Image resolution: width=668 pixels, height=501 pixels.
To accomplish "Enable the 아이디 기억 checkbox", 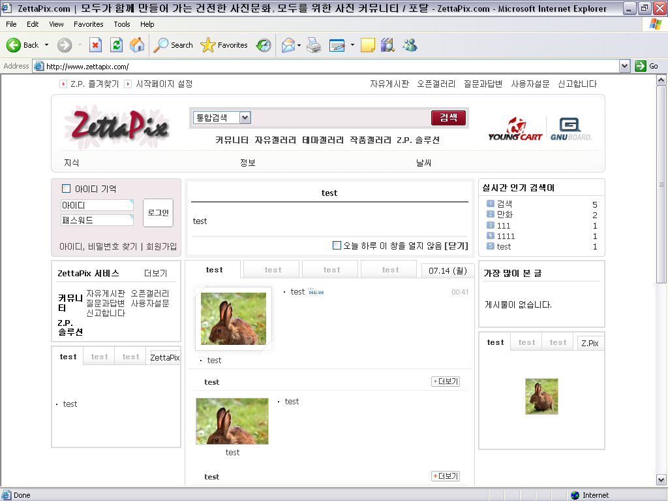I will tap(66, 189).
